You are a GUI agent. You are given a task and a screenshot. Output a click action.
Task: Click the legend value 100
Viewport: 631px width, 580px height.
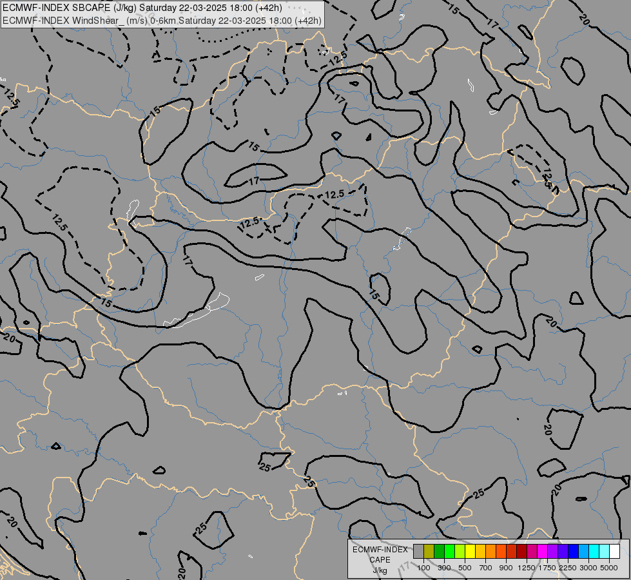pos(423,568)
